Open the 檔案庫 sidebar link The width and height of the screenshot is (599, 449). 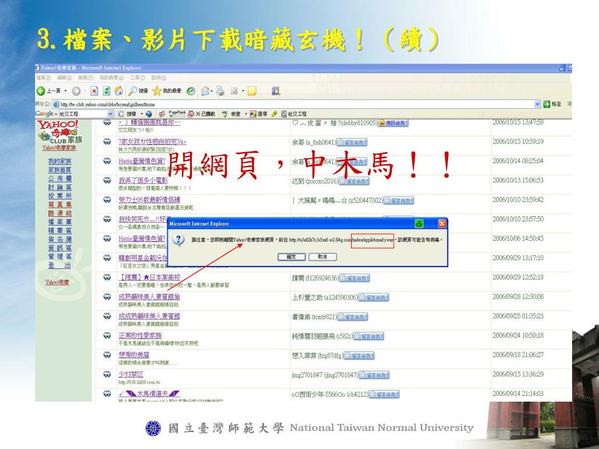click(x=60, y=222)
